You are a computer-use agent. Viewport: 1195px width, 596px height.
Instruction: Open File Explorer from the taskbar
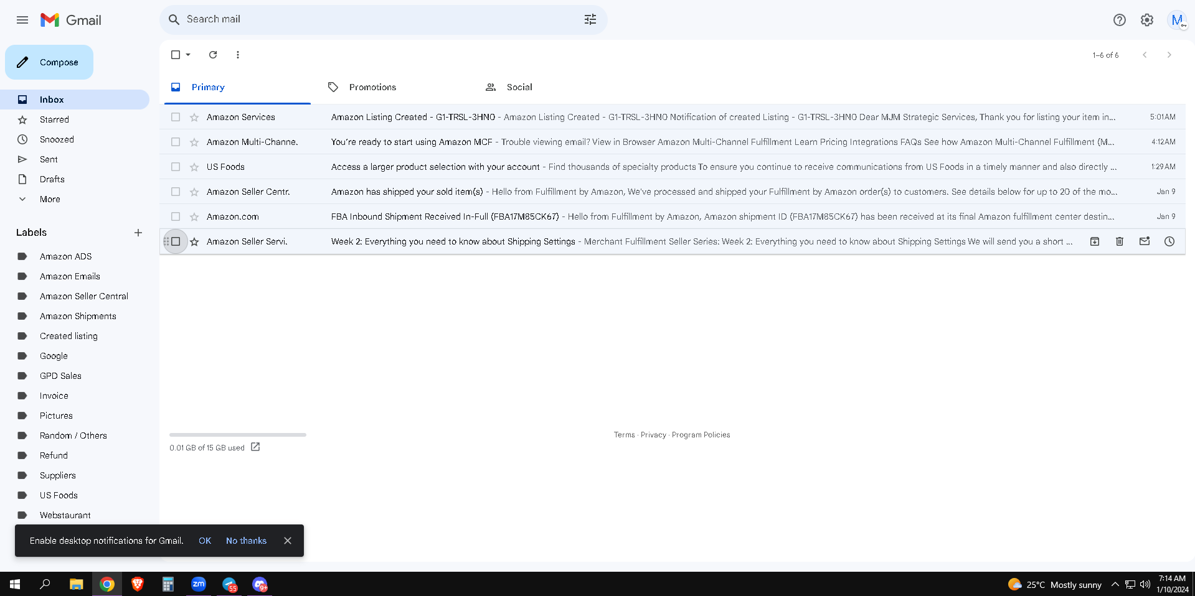point(77,584)
